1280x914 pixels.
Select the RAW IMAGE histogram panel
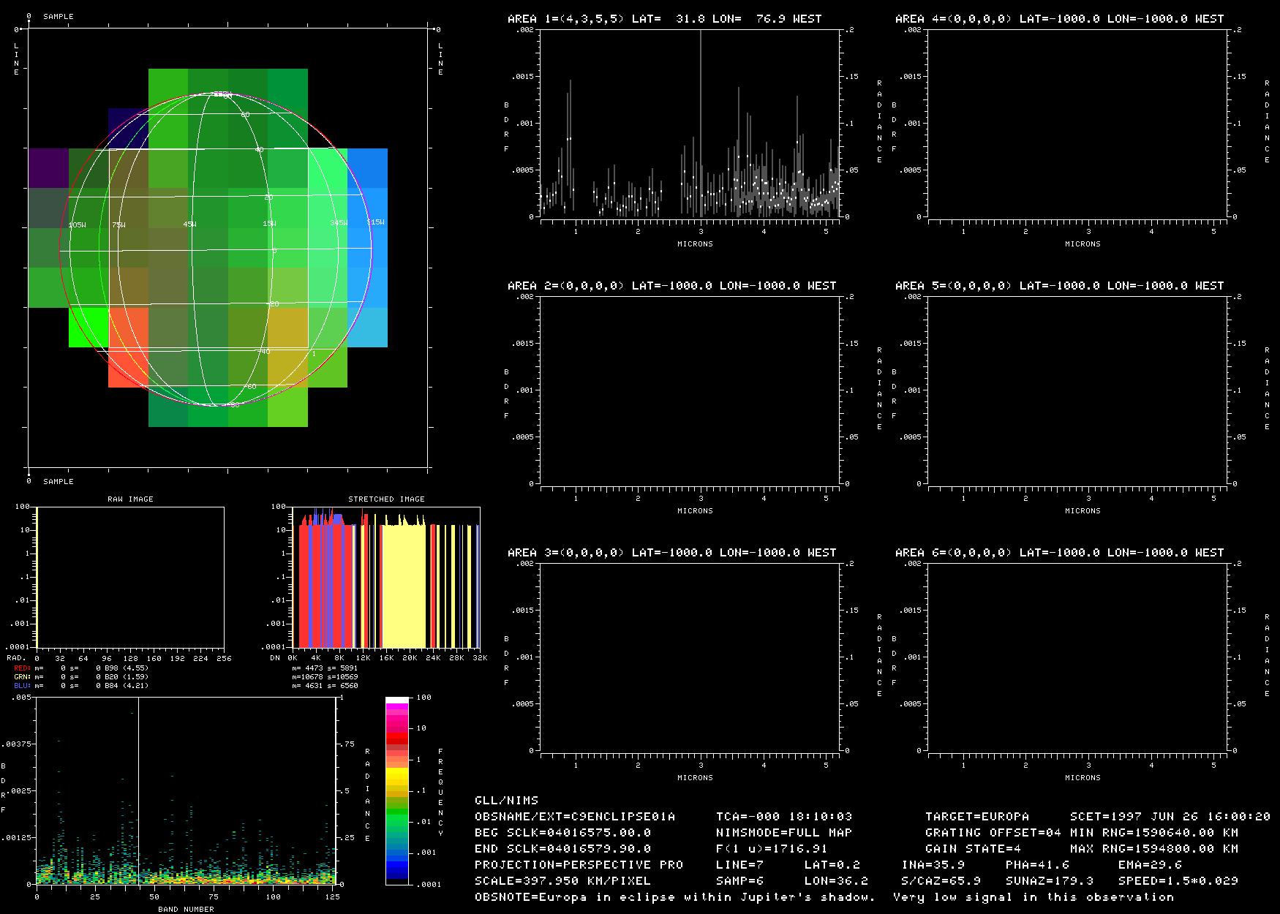click(130, 577)
